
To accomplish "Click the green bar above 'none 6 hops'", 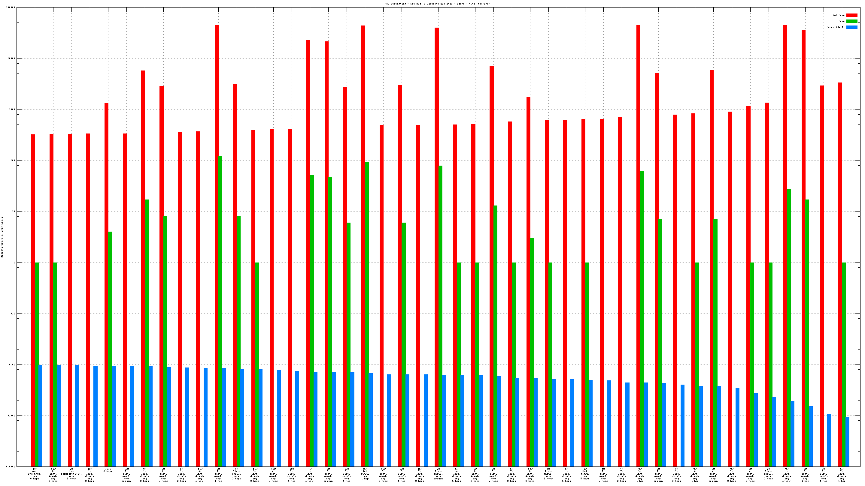I will [110, 349].
